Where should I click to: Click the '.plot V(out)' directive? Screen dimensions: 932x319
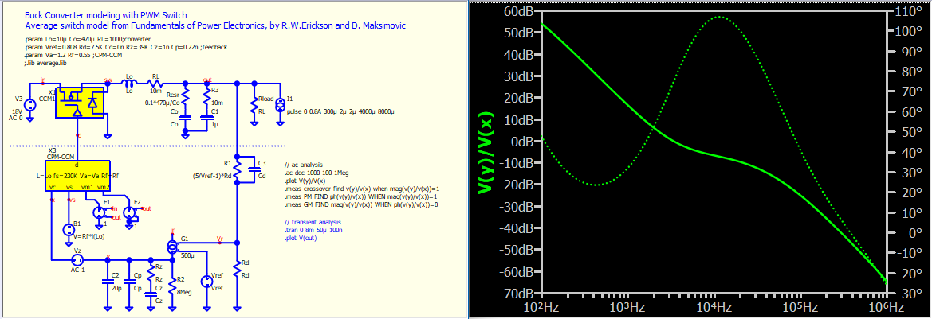coord(301,239)
